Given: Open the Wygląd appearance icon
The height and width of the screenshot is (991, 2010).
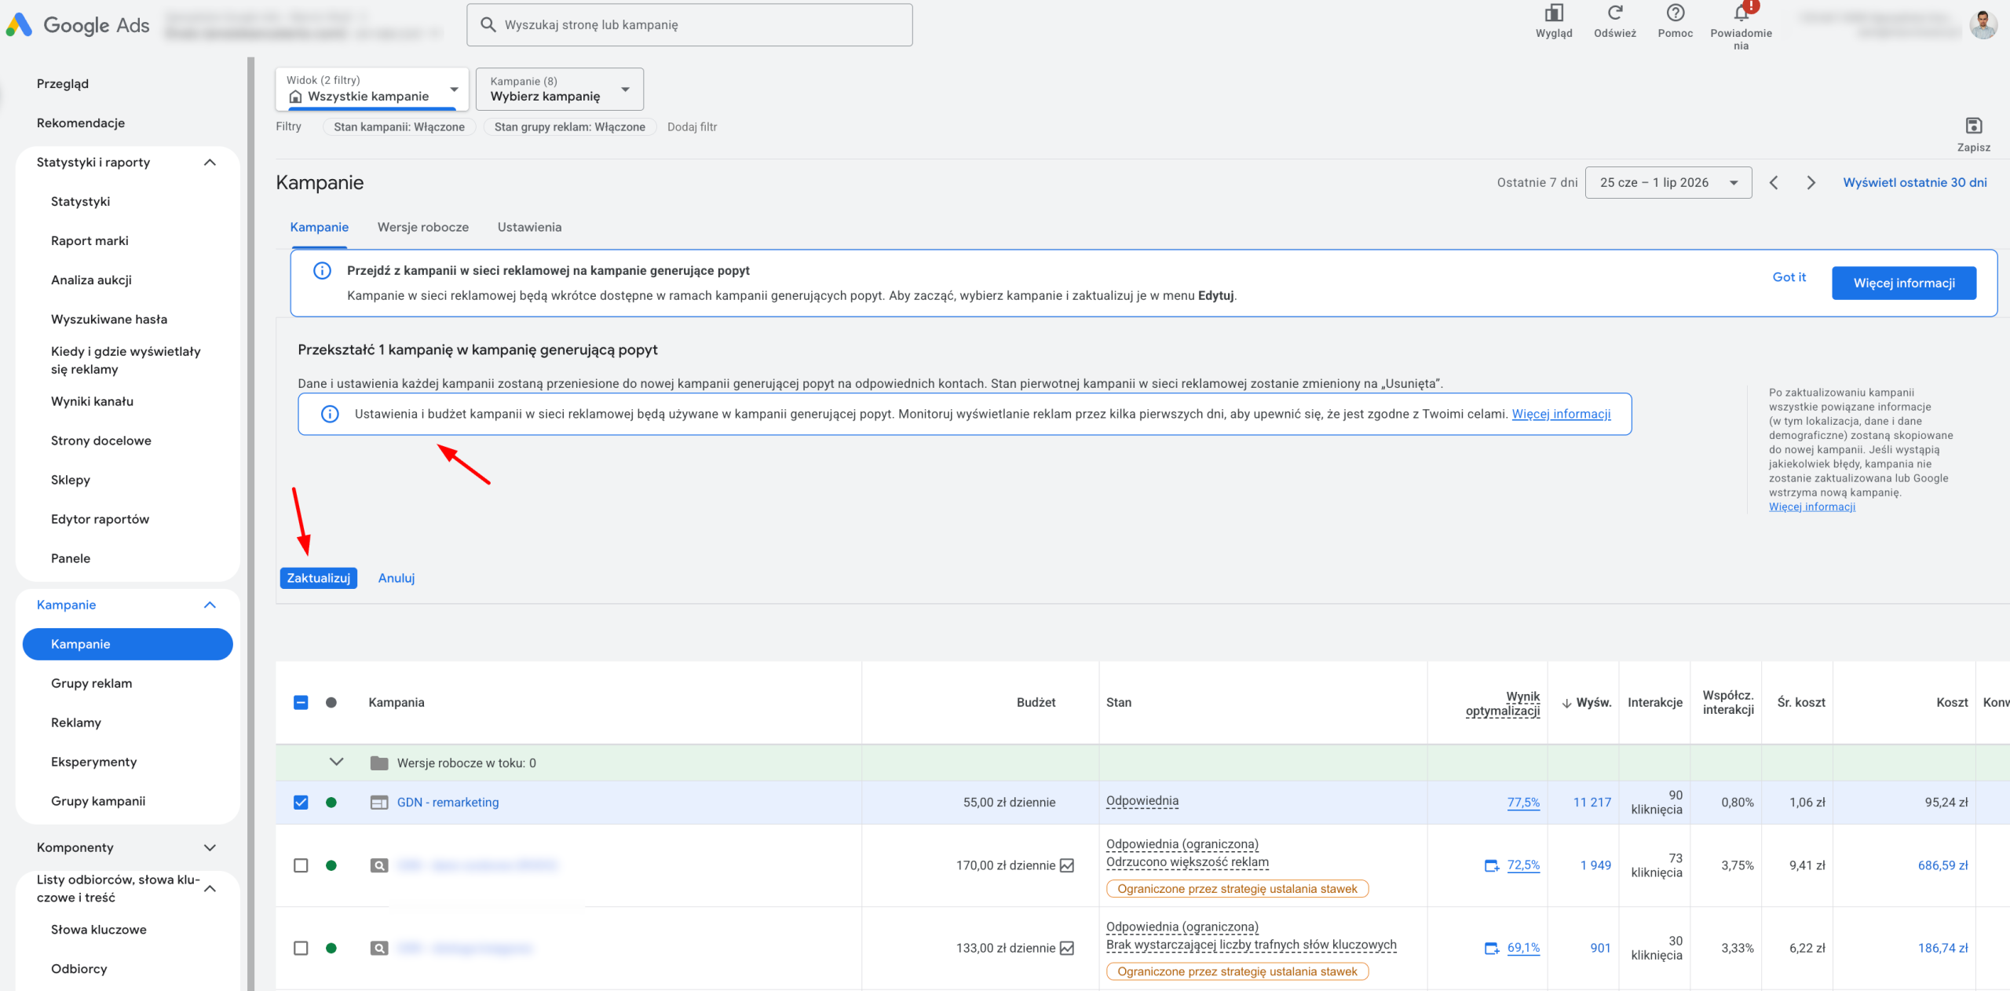Looking at the screenshot, I should coord(1554,13).
